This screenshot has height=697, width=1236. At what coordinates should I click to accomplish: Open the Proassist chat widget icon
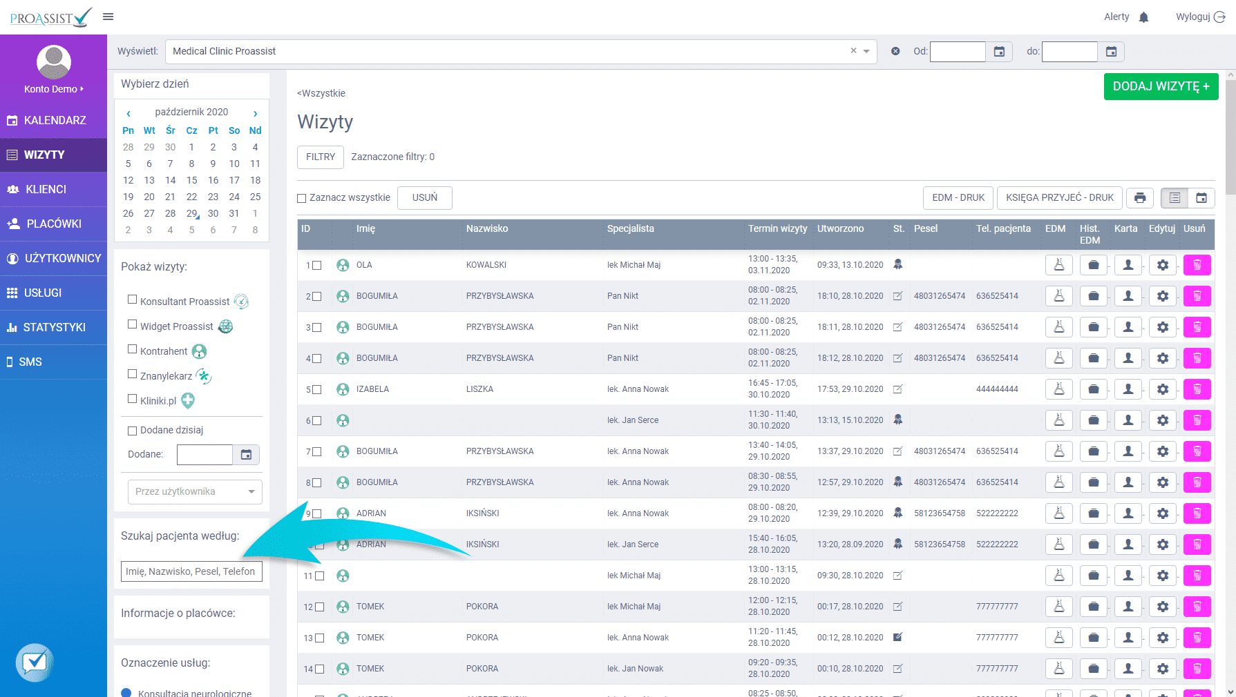(35, 662)
